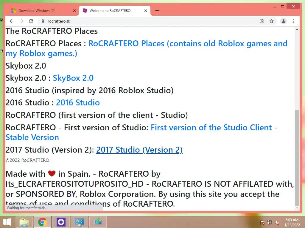Viewport: 305px width, 228px height.
Task: Open the control panel taskbar icon
Action: (x=79, y=222)
